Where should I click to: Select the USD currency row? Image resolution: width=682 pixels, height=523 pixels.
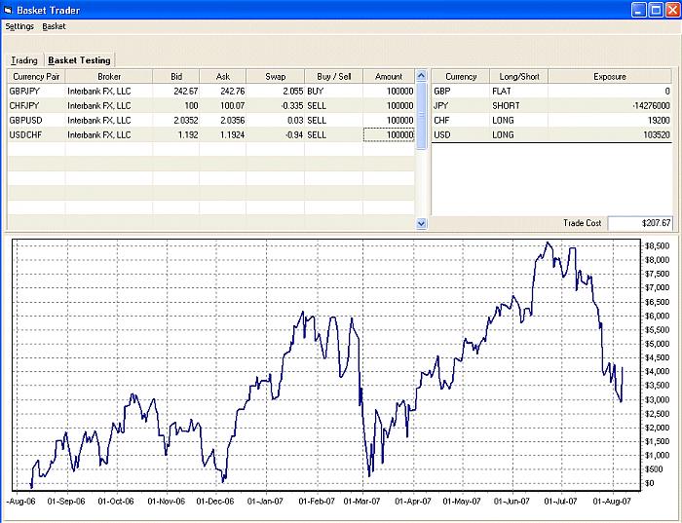pyautogui.click(x=551, y=134)
